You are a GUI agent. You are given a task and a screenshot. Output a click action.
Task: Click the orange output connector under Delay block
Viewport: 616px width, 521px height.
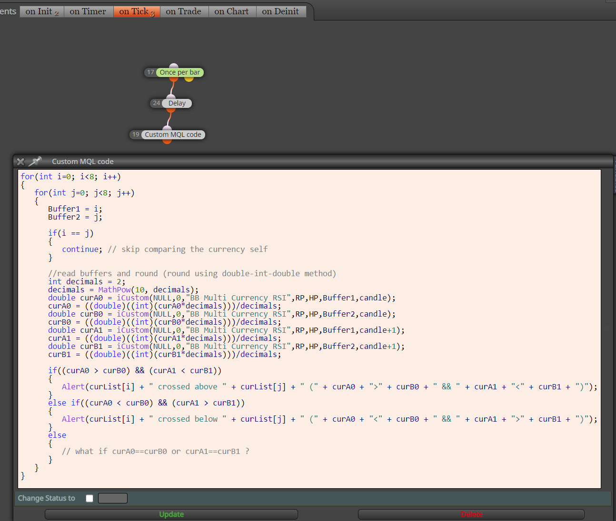171,110
